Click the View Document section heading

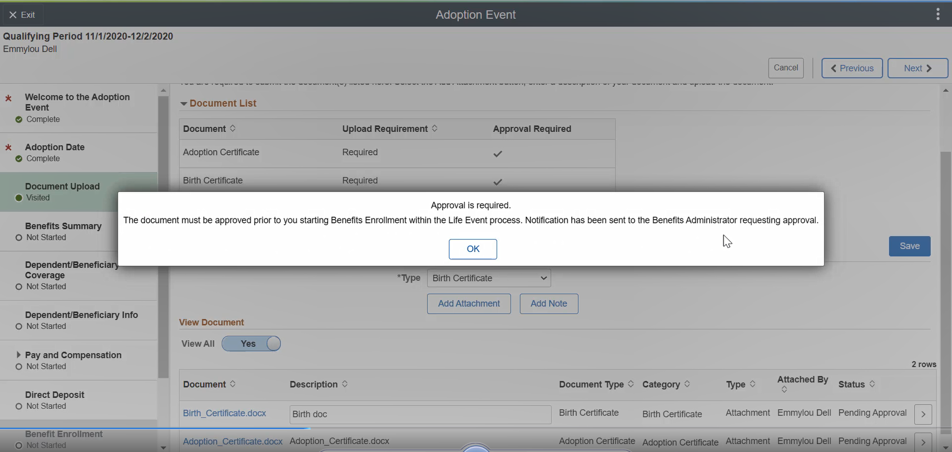[x=211, y=322]
